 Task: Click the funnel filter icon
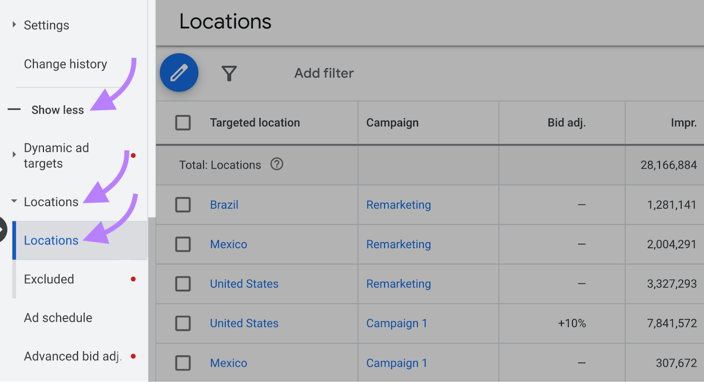point(229,73)
